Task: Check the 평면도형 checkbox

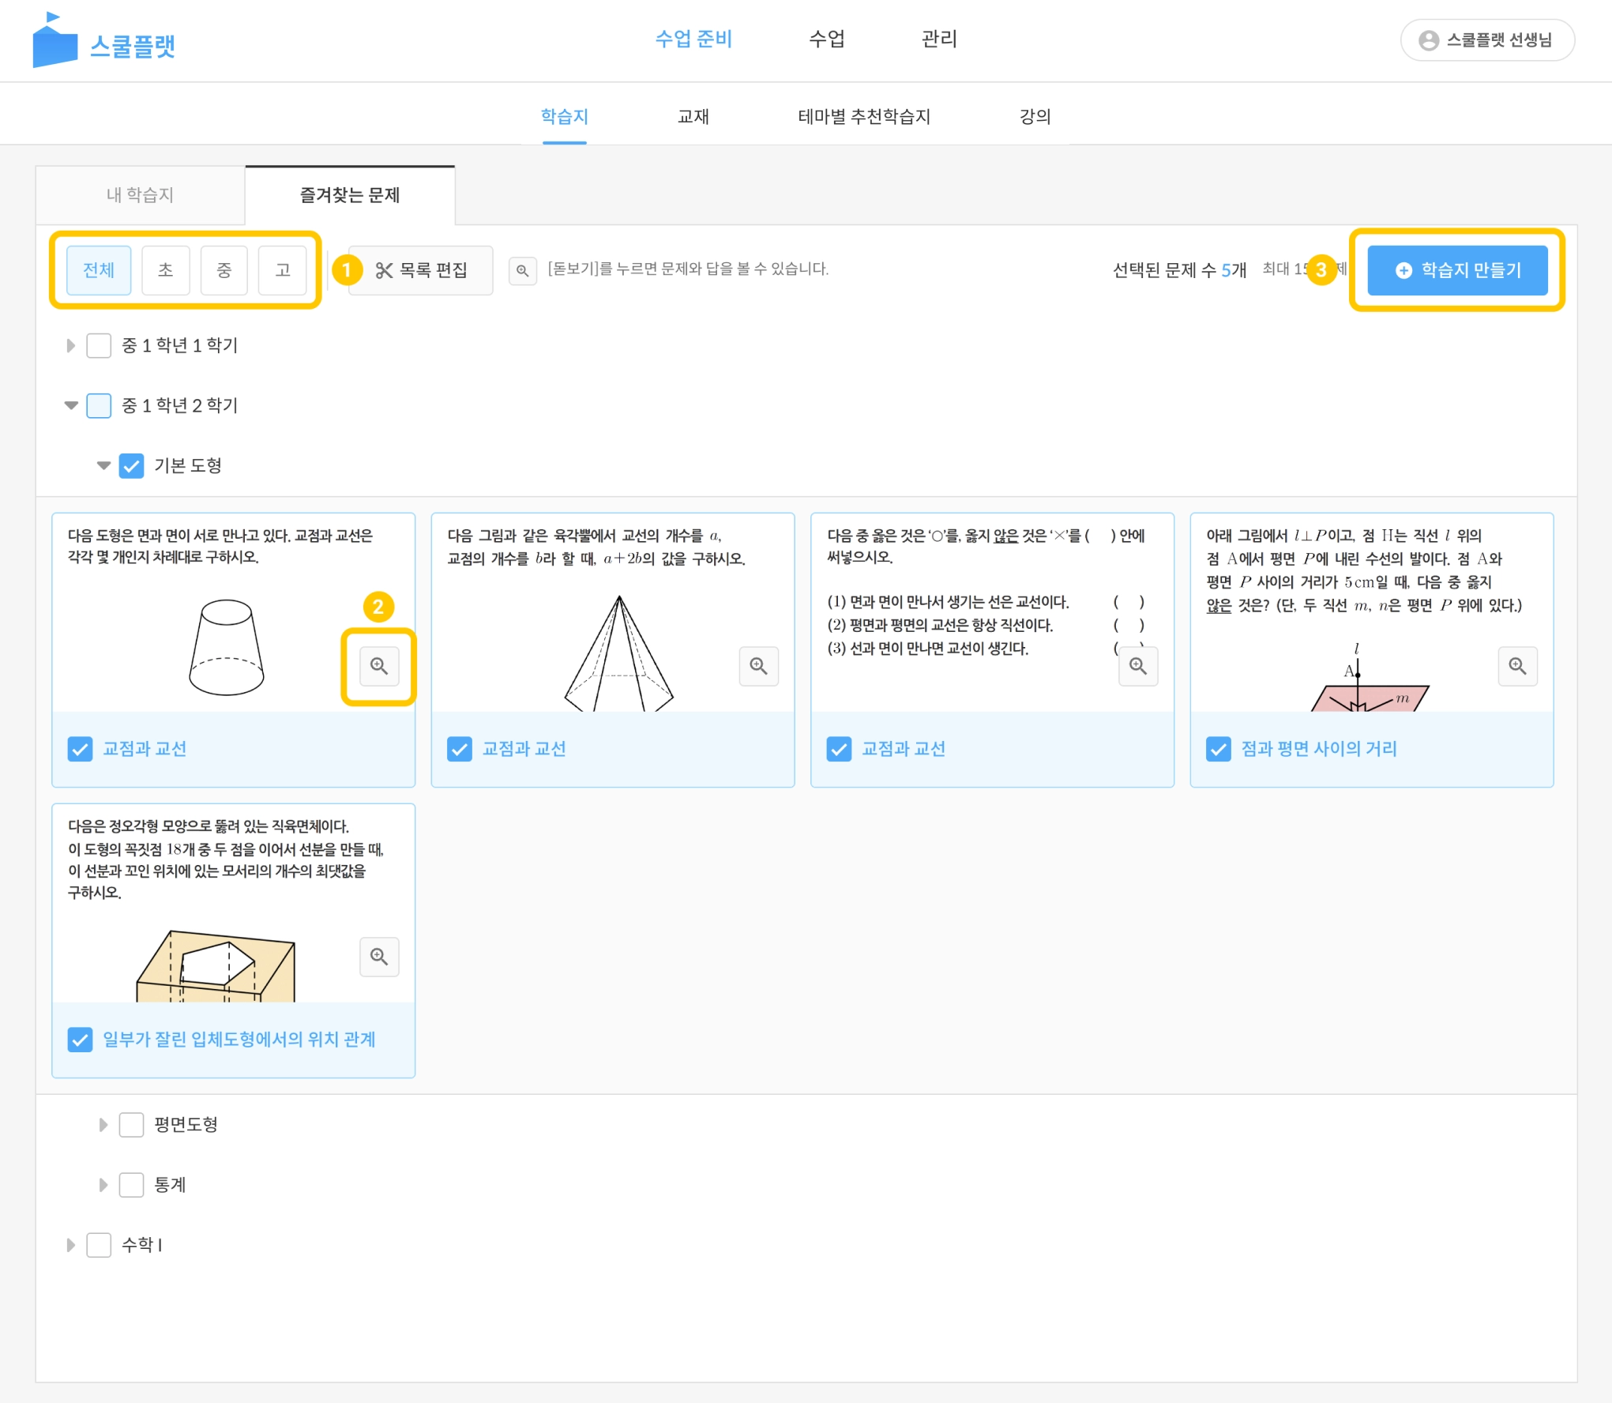Action: click(131, 1124)
